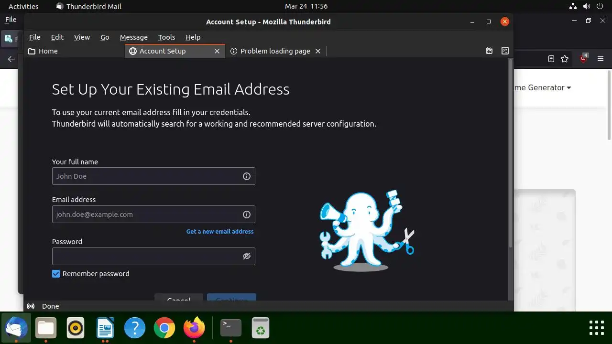612x344 pixels.
Task: Click the power icon in system tray
Action: pyautogui.click(x=601, y=6)
